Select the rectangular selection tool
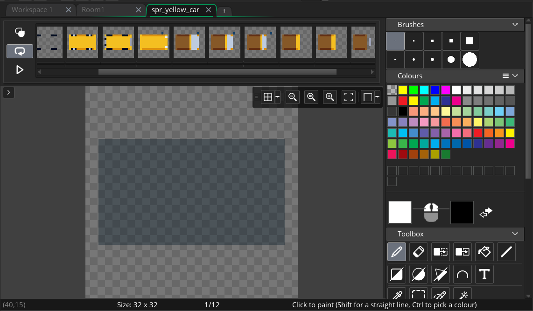Screen dimensions: 533x311 click(x=419, y=294)
